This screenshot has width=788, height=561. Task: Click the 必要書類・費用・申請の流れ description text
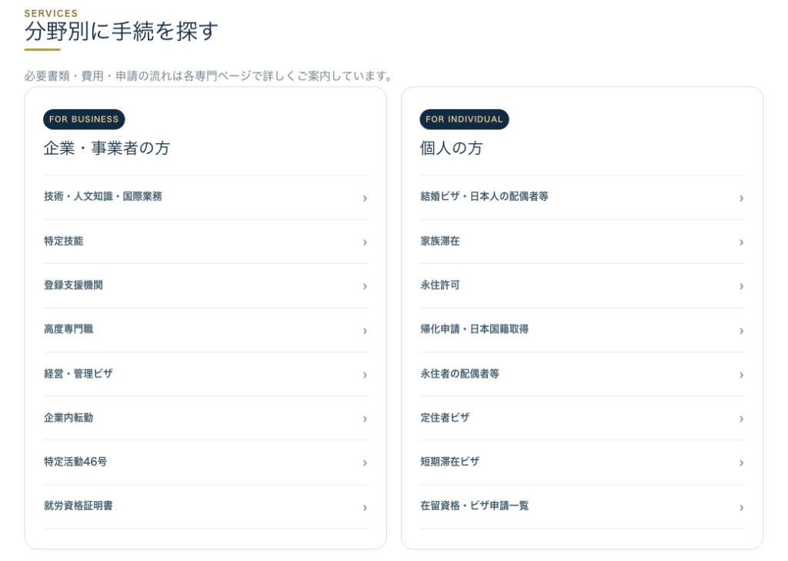[208, 76]
